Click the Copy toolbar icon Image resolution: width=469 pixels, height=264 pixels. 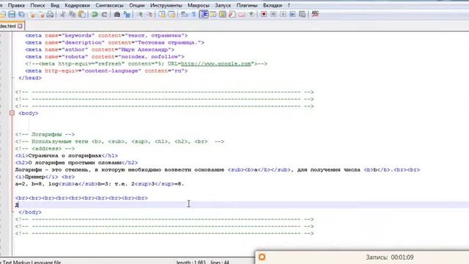[x=72, y=14]
